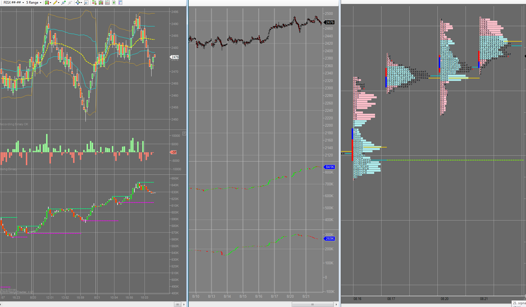The height and width of the screenshot is (307, 526).
Task: Click the 08.21 date label on profile chart
Action: pos(484,299)
